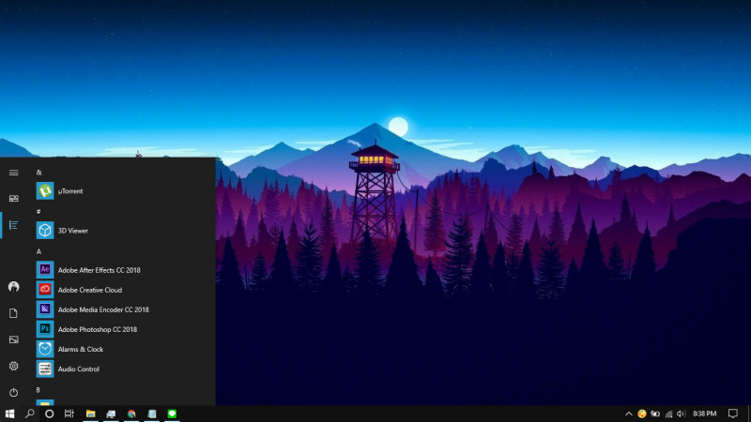The image size is (751, 422).
Task: Expand the Start menu hamburger icon
Action: [13, 173]
